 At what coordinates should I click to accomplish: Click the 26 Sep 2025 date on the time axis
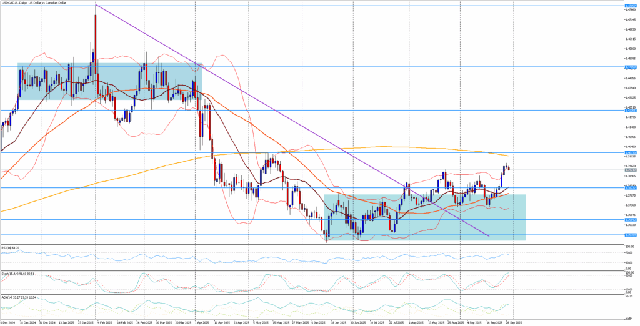pyautogui.click(x=516, y=322)
